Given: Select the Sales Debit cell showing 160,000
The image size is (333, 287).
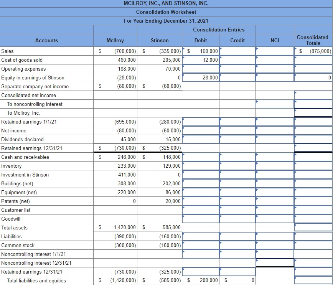Looking at the screenshot, I should (x=201, y=51).
